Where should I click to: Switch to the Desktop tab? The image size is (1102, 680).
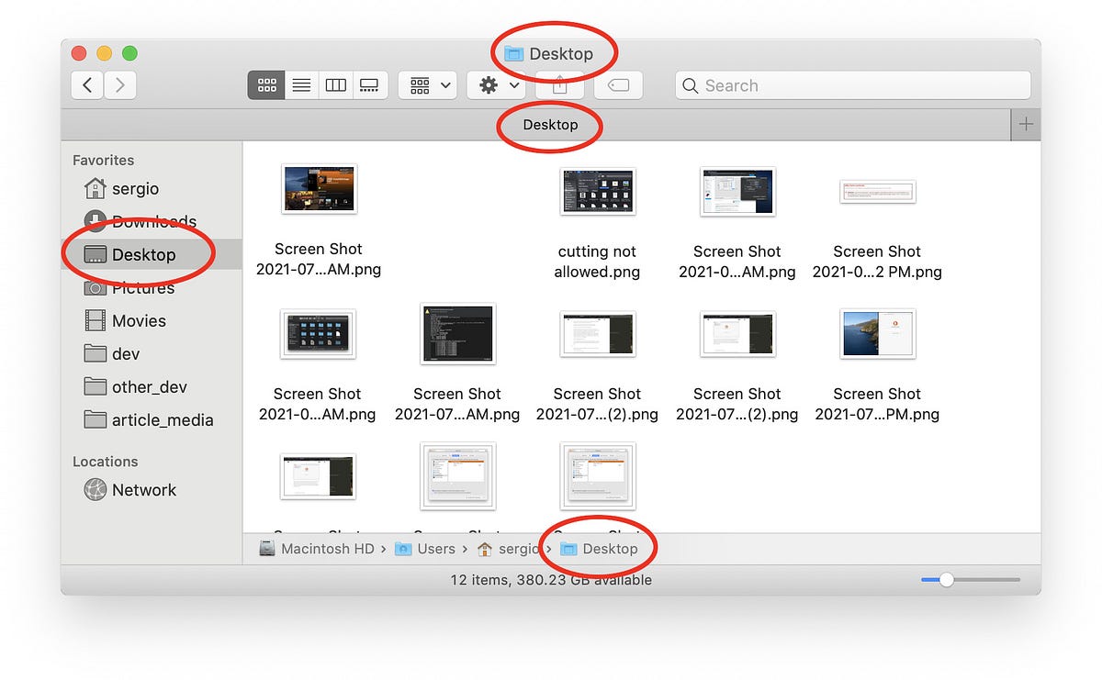coord(549,124)
